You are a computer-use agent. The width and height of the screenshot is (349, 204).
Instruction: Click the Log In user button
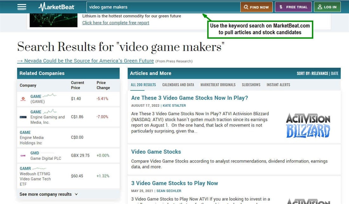point(327,7)
